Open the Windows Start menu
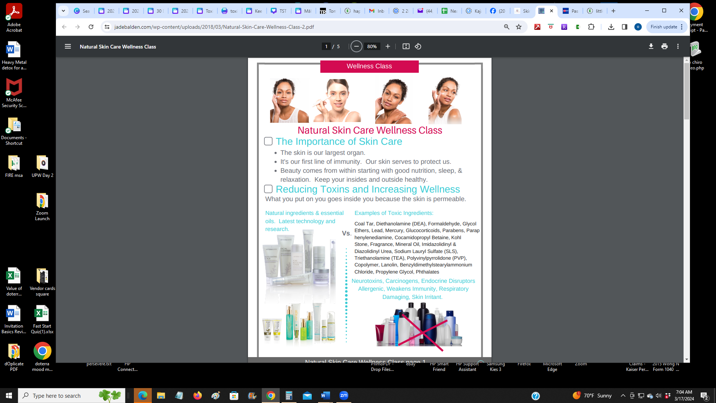 (9, 396)
